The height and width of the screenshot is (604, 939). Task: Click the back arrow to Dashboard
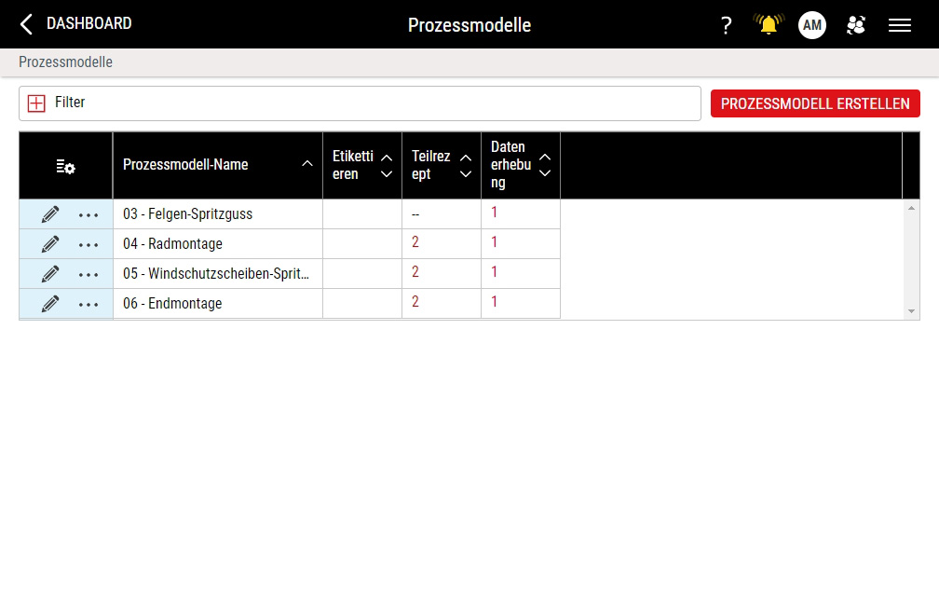click(x=26, y=24)
